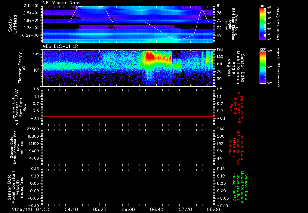This screenshot has height=213, width=308.
Task: Click the "06:00" time tick label
Action: pyautogui.click(x=128, y=209)
